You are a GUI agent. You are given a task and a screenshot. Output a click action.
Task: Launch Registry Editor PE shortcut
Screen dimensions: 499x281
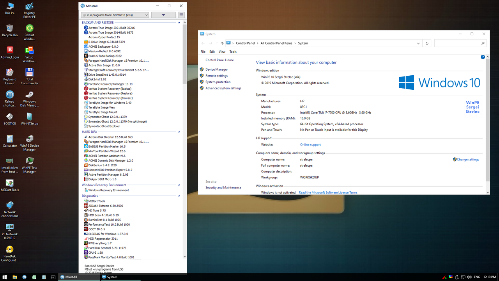(x=29, y=11)
